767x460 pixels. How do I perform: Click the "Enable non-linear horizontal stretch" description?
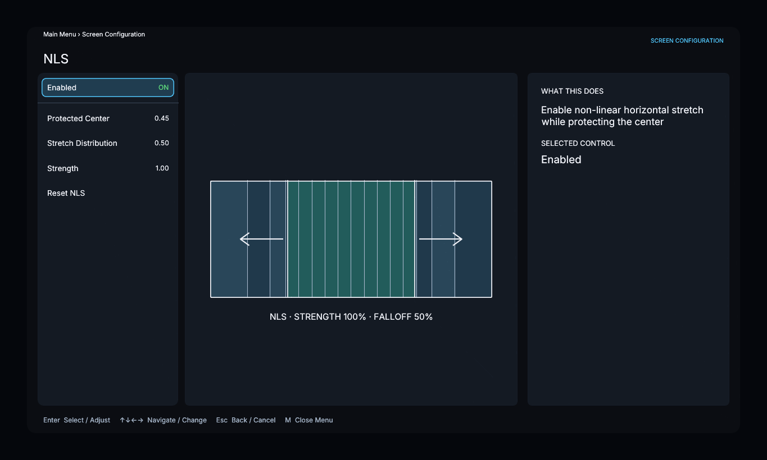click(622, 116)
